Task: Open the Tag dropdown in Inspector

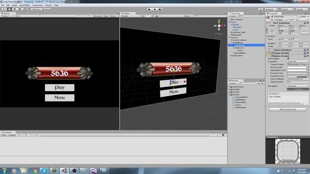Action: tap(280, 20)
